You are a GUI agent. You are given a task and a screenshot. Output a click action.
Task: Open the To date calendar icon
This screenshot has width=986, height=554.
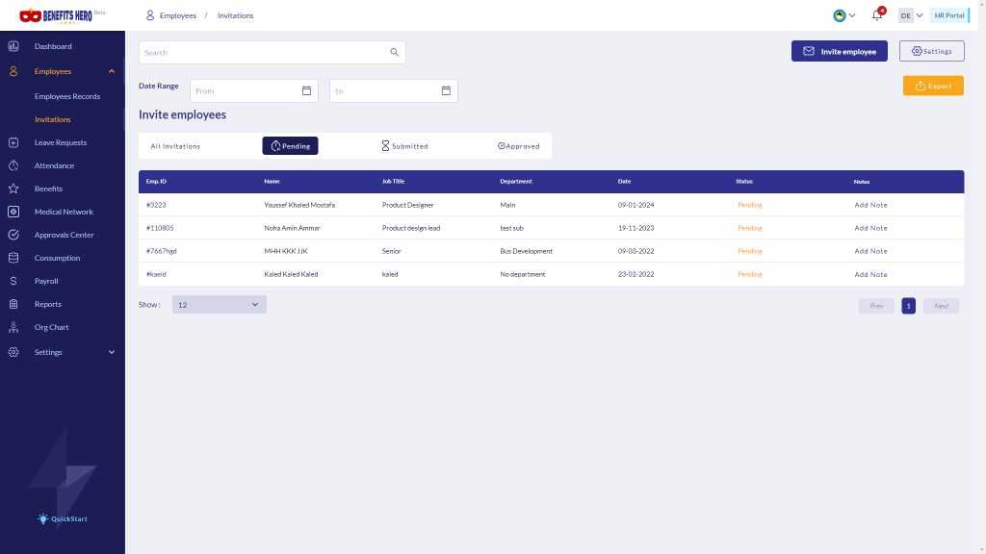[x=446, y=90]
